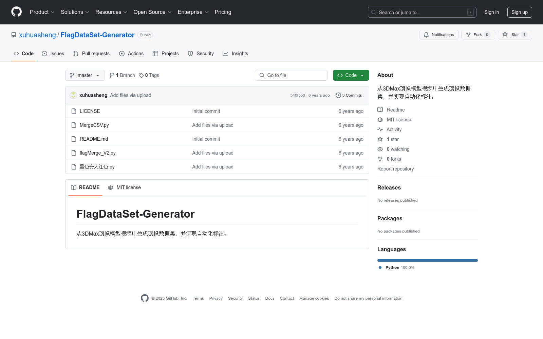The width and height of the screenshot is (543, 339).
Task: Open the flagMerge_V2.py file
Action: coord(98,153)
